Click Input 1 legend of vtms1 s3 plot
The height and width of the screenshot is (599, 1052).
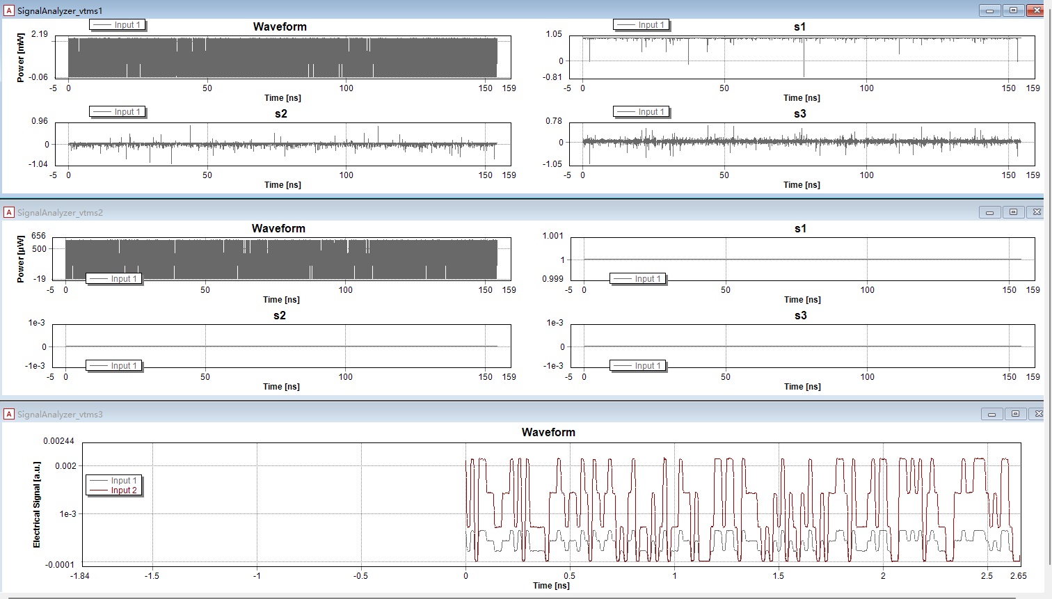[x=641, y=112]
